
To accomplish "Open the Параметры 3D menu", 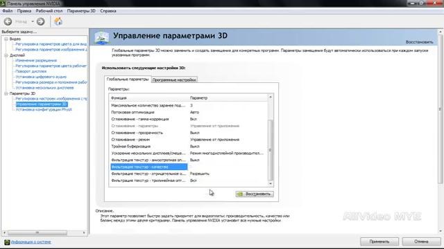I will 81,11.
